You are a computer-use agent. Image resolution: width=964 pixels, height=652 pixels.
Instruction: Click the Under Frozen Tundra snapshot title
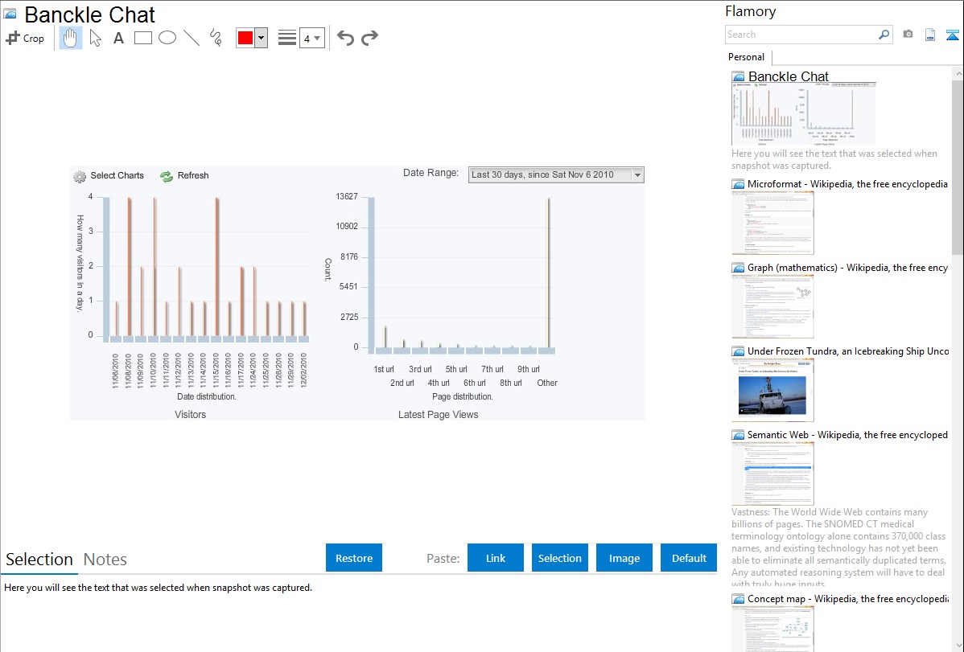(848, 351)
